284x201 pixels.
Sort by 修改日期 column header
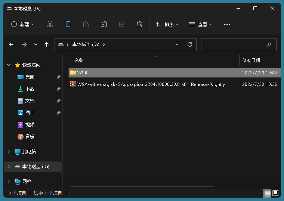click(251, 61)
